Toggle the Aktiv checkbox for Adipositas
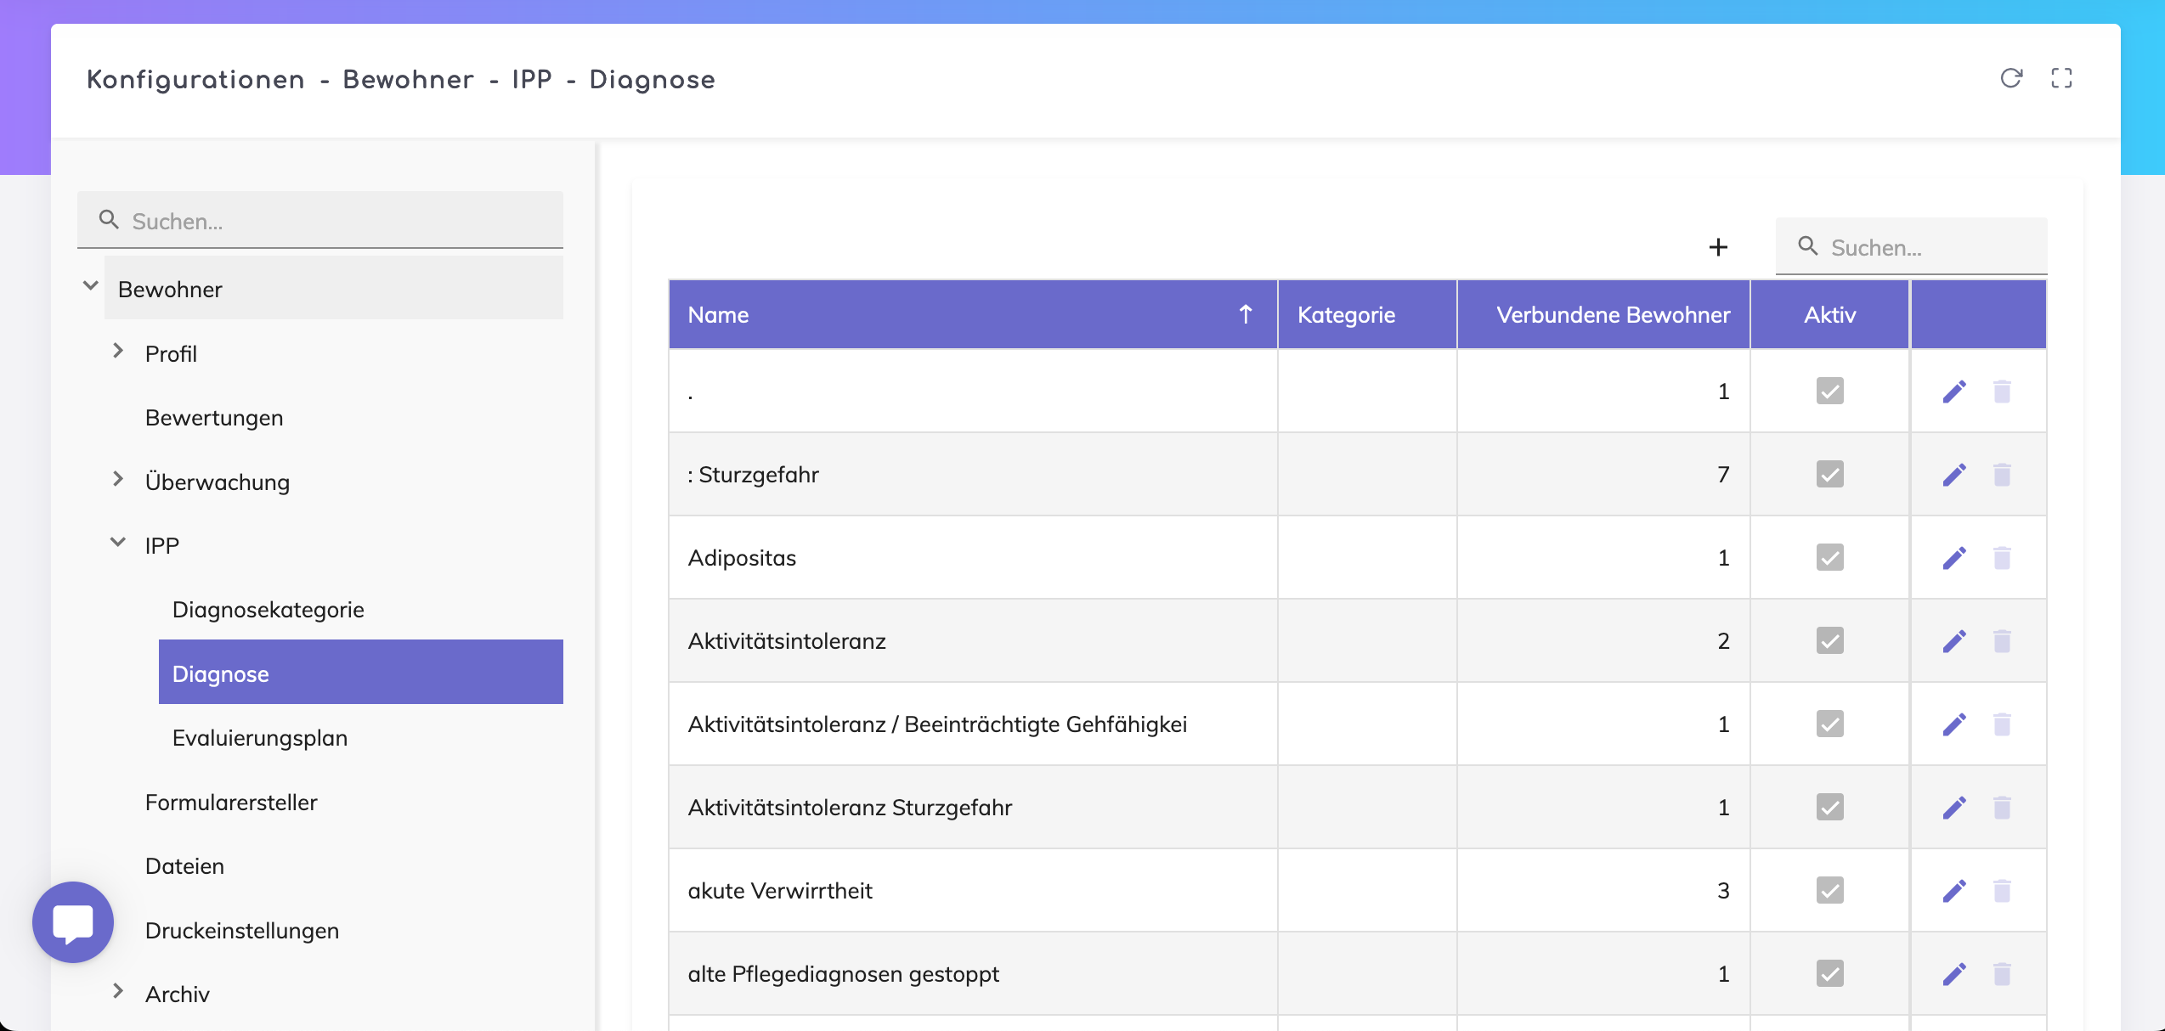The image size is (2165, 1031). [x=1829, y=558]
